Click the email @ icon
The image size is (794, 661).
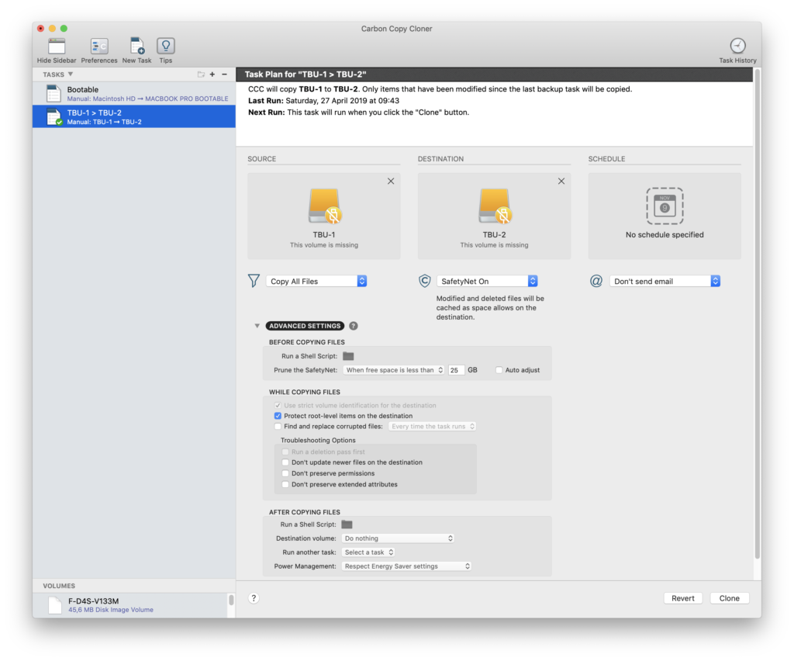click(x=596, y=281)
